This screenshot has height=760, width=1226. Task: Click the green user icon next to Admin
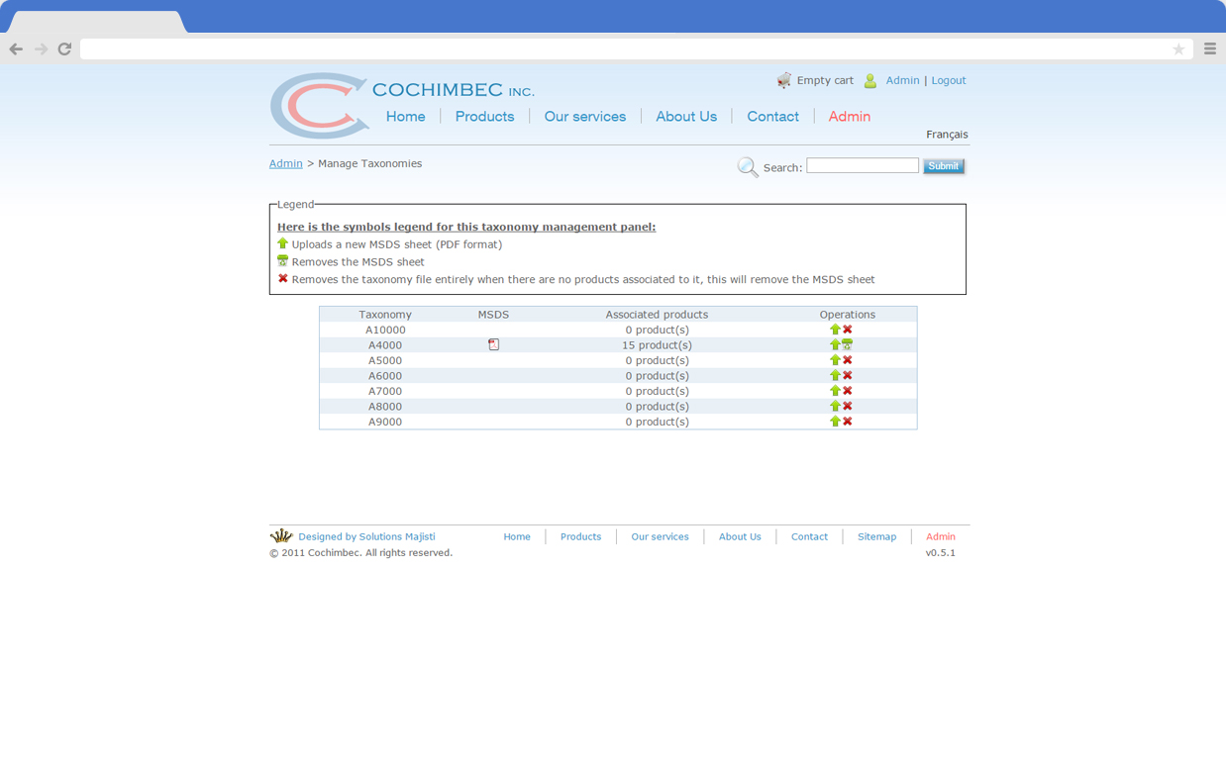[x=870, y=80]
